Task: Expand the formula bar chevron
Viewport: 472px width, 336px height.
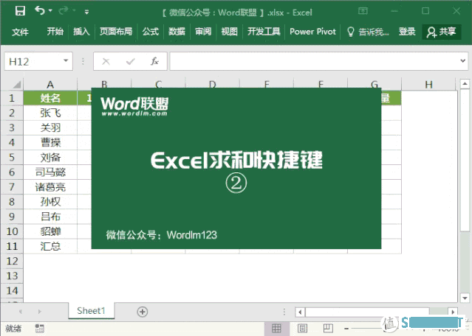Action: [x=462, y=61]
